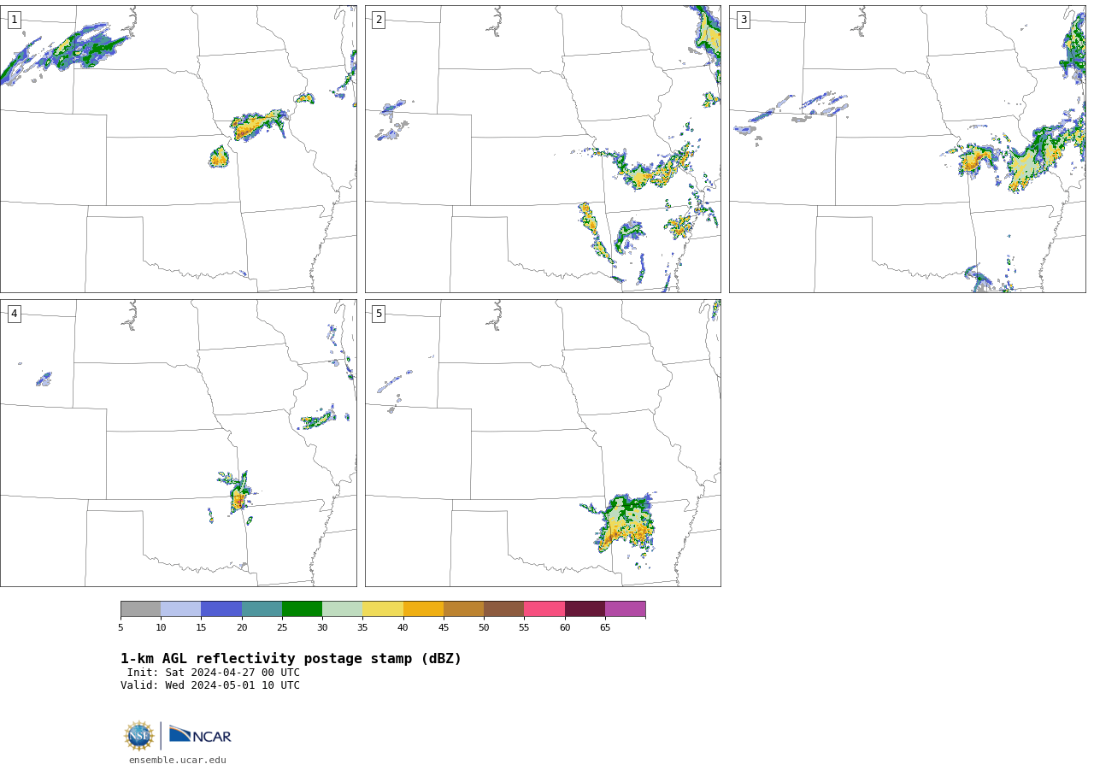
Task: Click the panel number 2 label
Action: pos(379,20)
